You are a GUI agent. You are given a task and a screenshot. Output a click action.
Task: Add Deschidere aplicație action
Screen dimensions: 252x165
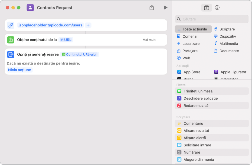click(212, 98)
